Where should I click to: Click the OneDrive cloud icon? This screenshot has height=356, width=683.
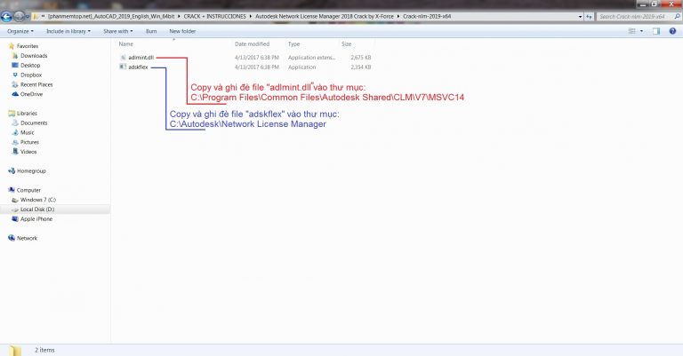coord(15,94)
